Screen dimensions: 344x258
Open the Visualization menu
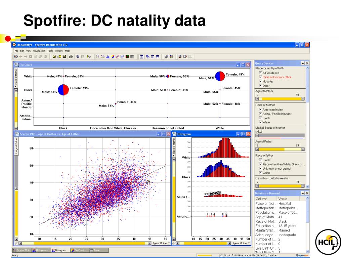(x=39, y=51)
